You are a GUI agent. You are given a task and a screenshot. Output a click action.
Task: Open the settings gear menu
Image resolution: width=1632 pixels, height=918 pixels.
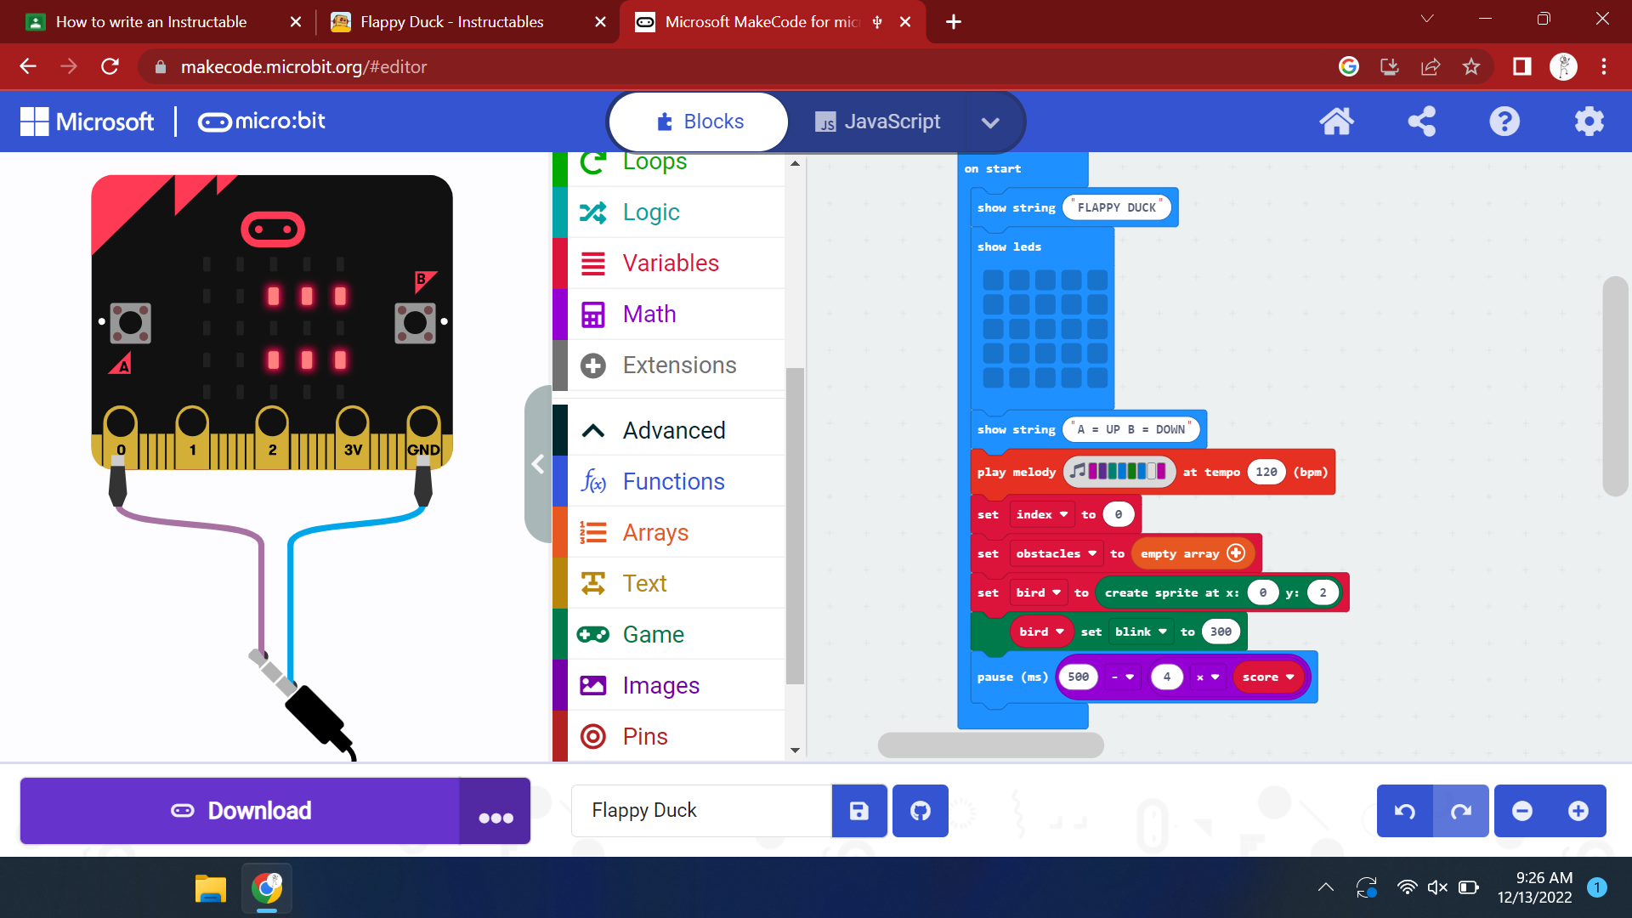pos(1588,122)
